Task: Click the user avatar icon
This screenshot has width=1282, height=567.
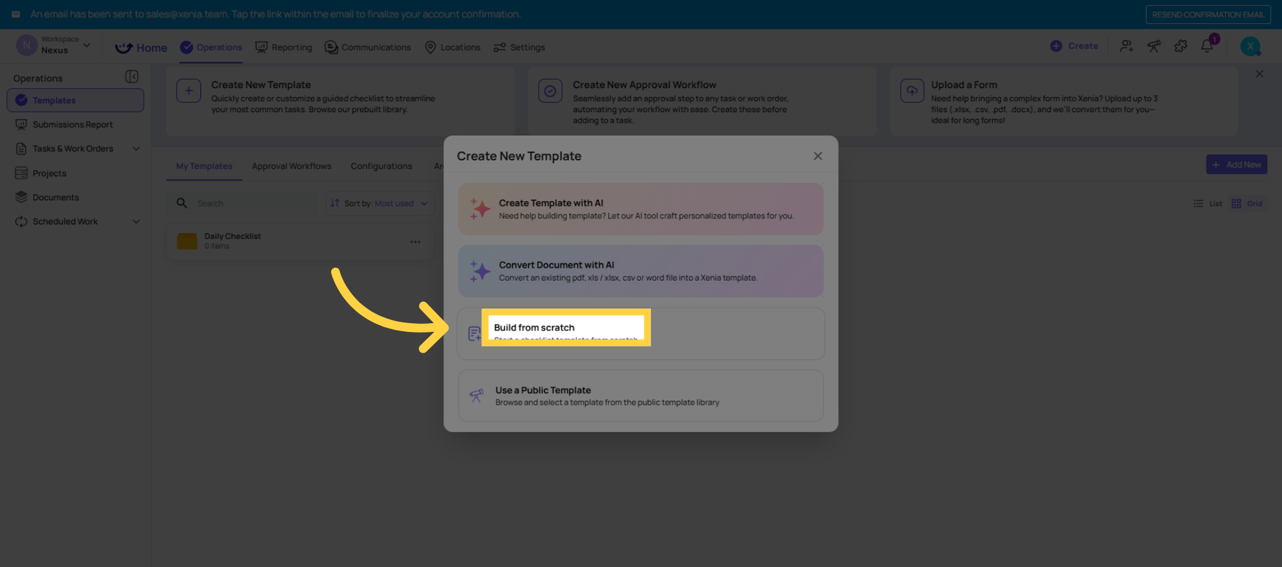Action: [x=1250, y=46]
